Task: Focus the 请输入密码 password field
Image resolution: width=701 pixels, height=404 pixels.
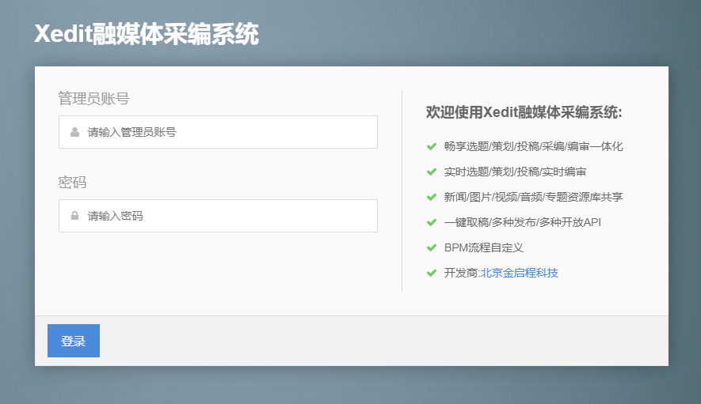Action: click(218, 216)
